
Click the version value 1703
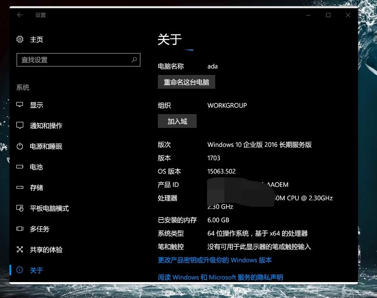pos(214,158)
